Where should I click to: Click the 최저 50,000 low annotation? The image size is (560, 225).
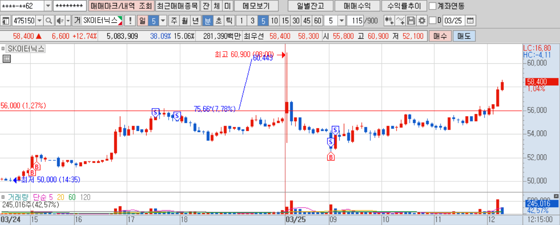click(x=51, y=179)
